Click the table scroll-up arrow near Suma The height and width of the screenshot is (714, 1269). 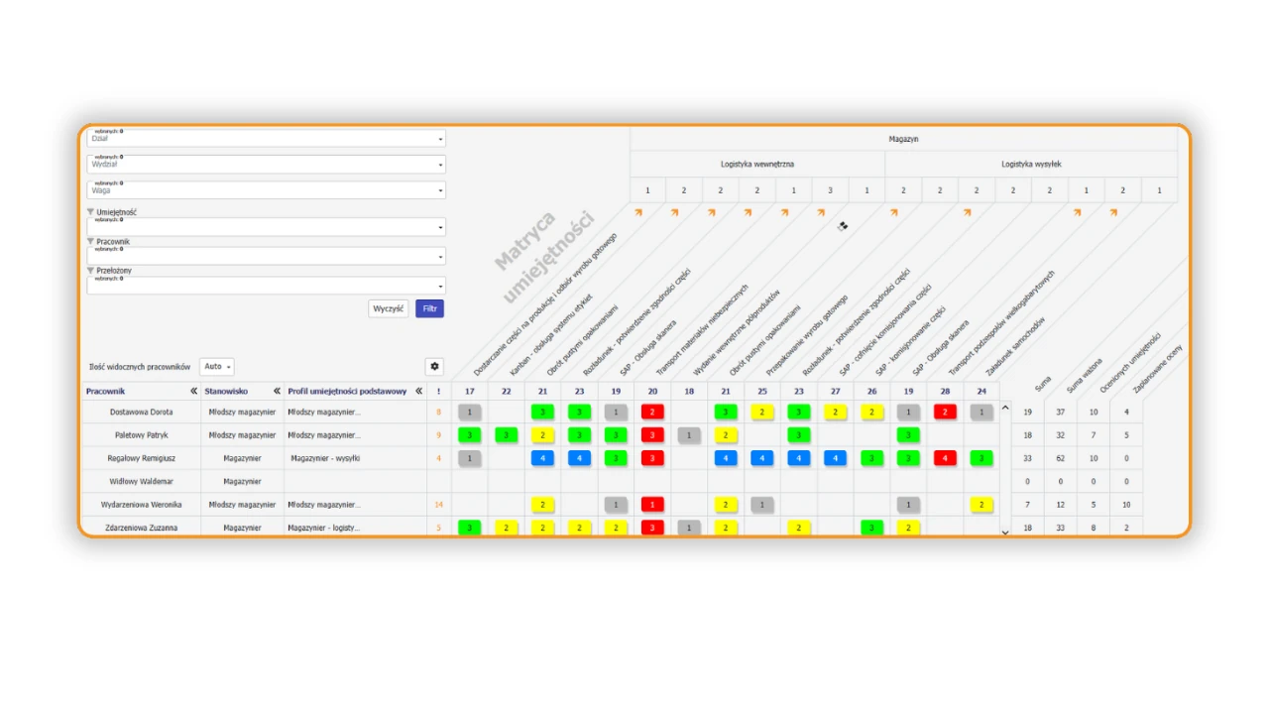[x=1005, y=407]
